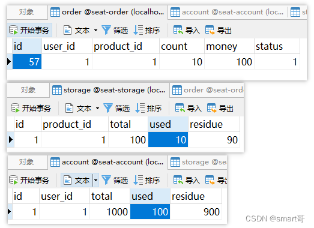Image resolution: width=314 pixels, height=228 pixels.
Task: Click Filter funnel icon in order window
Action: point(106,30)
